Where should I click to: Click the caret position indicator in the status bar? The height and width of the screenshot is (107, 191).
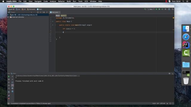click(154, 103)
